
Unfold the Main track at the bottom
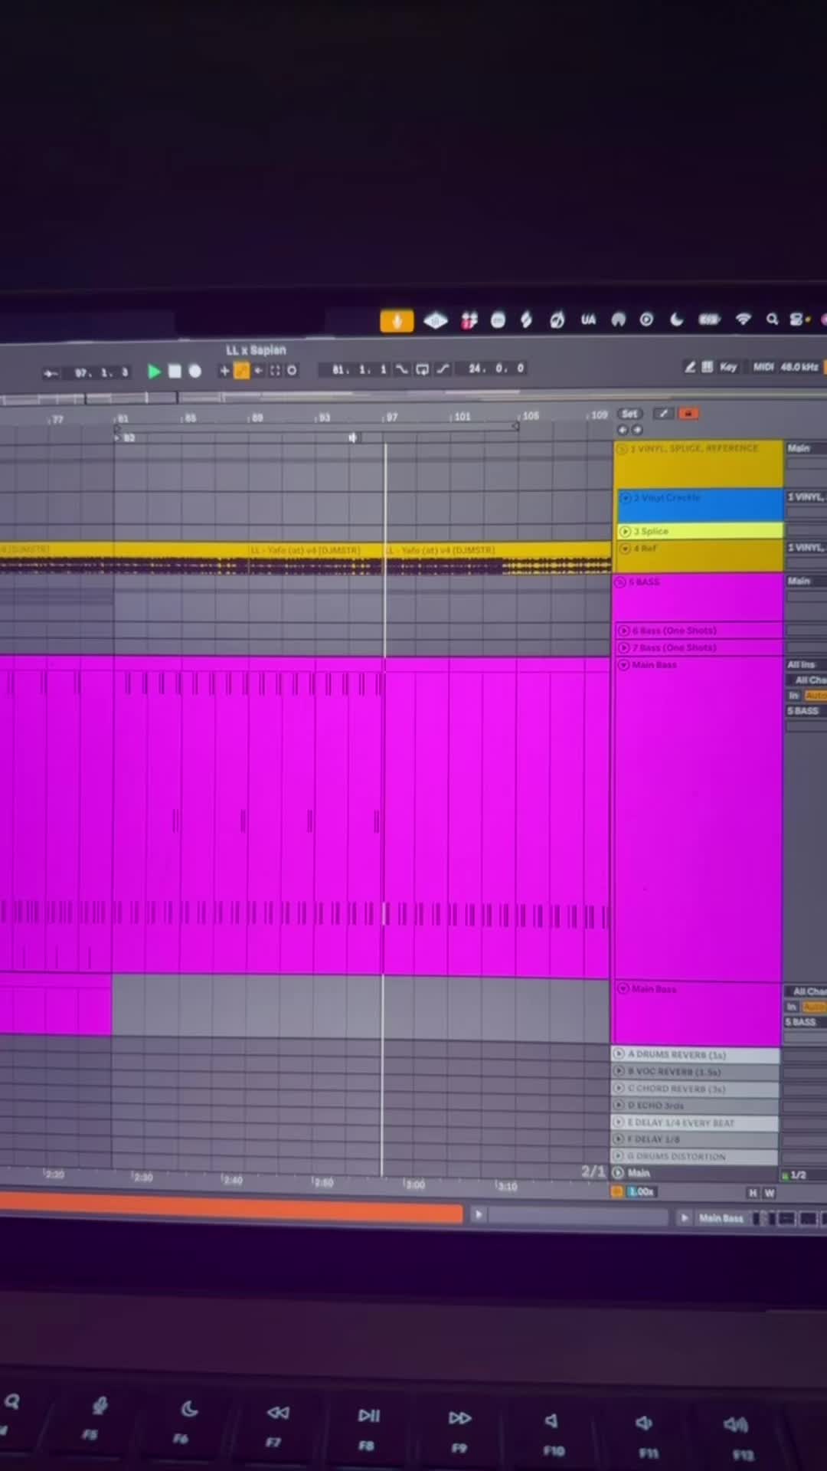pos(619,1173)
